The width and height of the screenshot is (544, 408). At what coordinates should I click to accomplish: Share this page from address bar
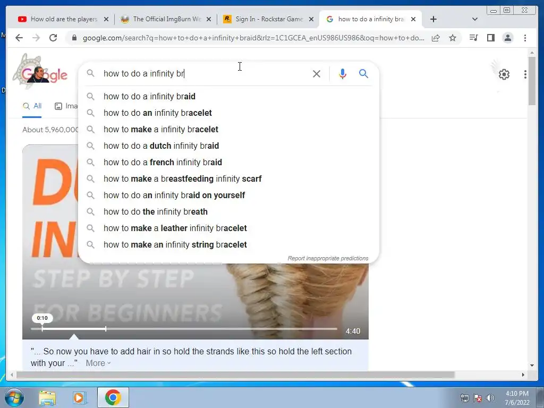click(436, 38)
